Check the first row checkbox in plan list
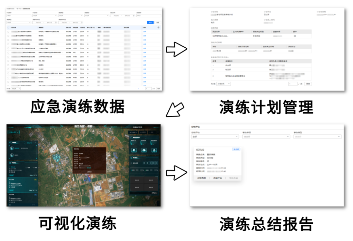The height and width of the screenshot is (241, 353). click(8, 32)
